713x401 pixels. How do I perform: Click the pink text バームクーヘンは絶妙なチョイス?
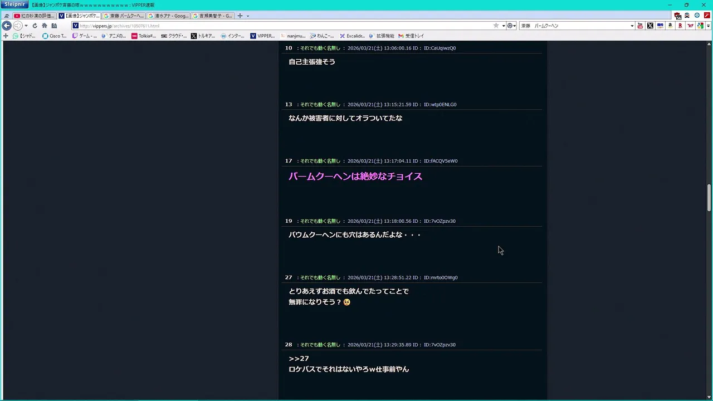tap(355, 177)
